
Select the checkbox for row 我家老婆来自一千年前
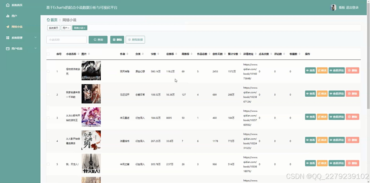(48, 94)
